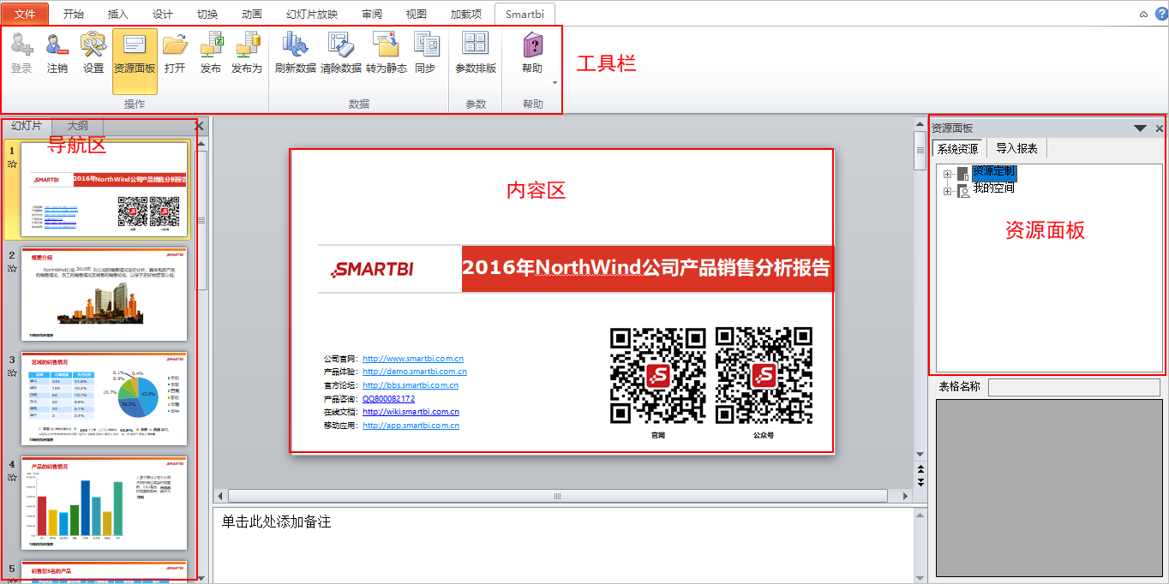Click the 表格名称 input field

[1073, 387]
